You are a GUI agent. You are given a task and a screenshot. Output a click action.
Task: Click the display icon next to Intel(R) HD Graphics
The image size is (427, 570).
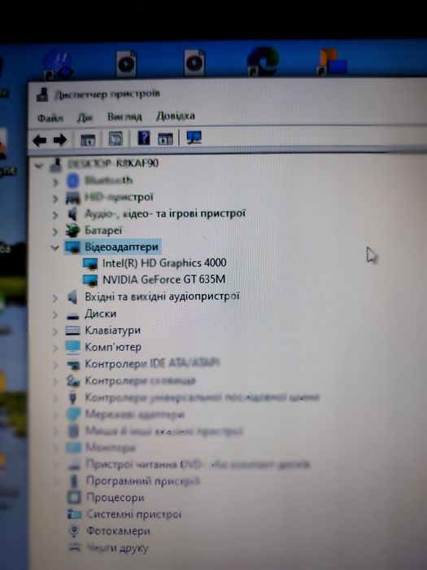click(x=90, y=264)
